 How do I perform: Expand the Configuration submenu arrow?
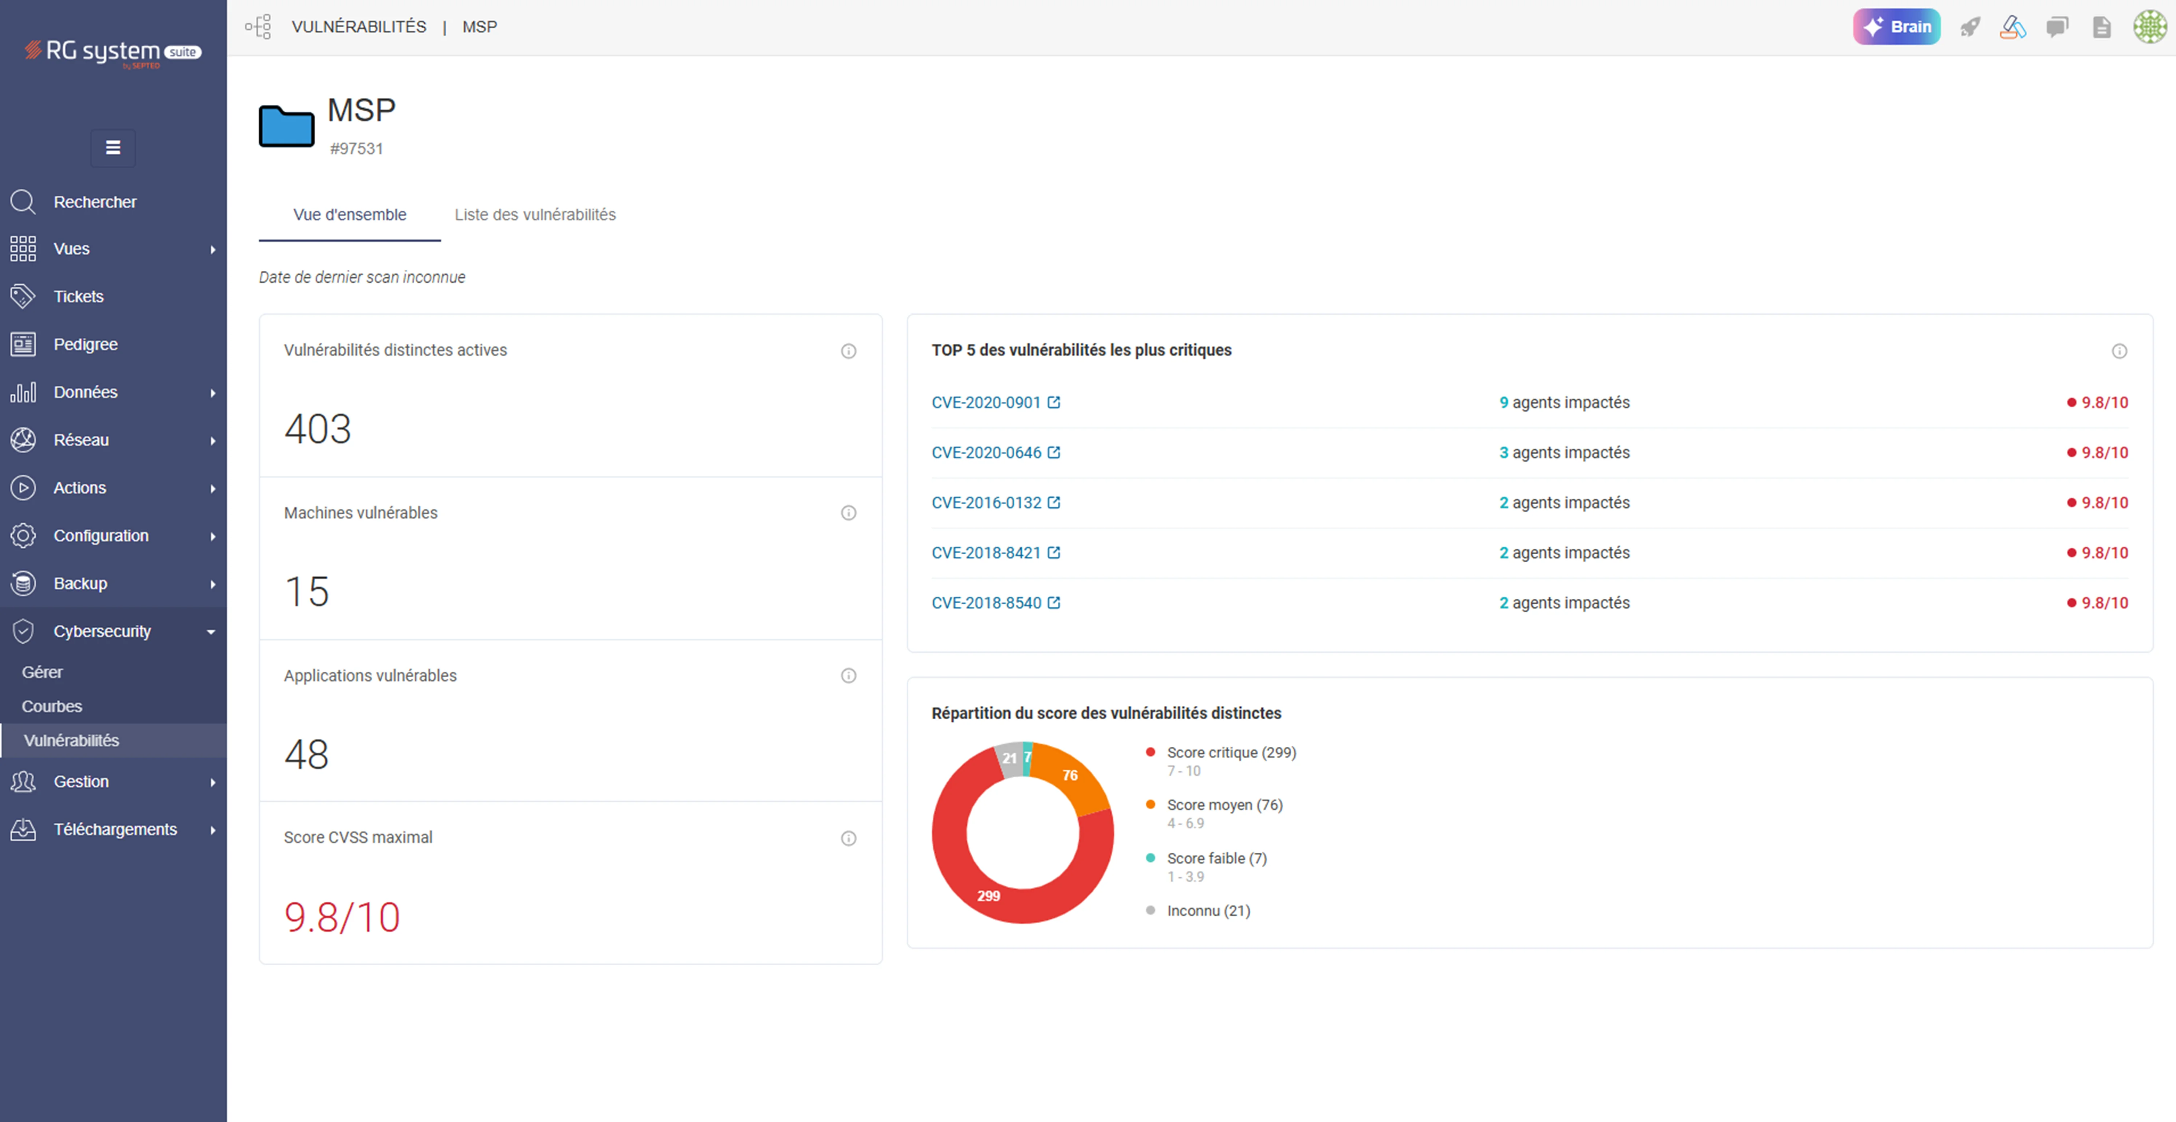[213, 536]
